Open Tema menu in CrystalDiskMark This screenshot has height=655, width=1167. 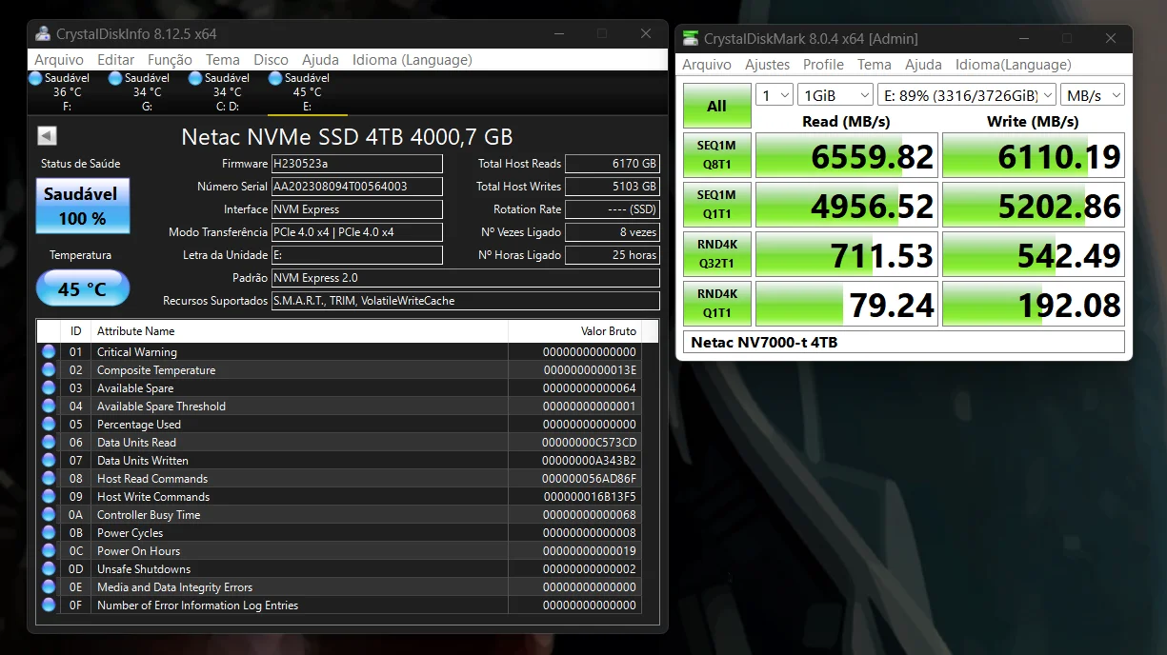click(875, 65)
